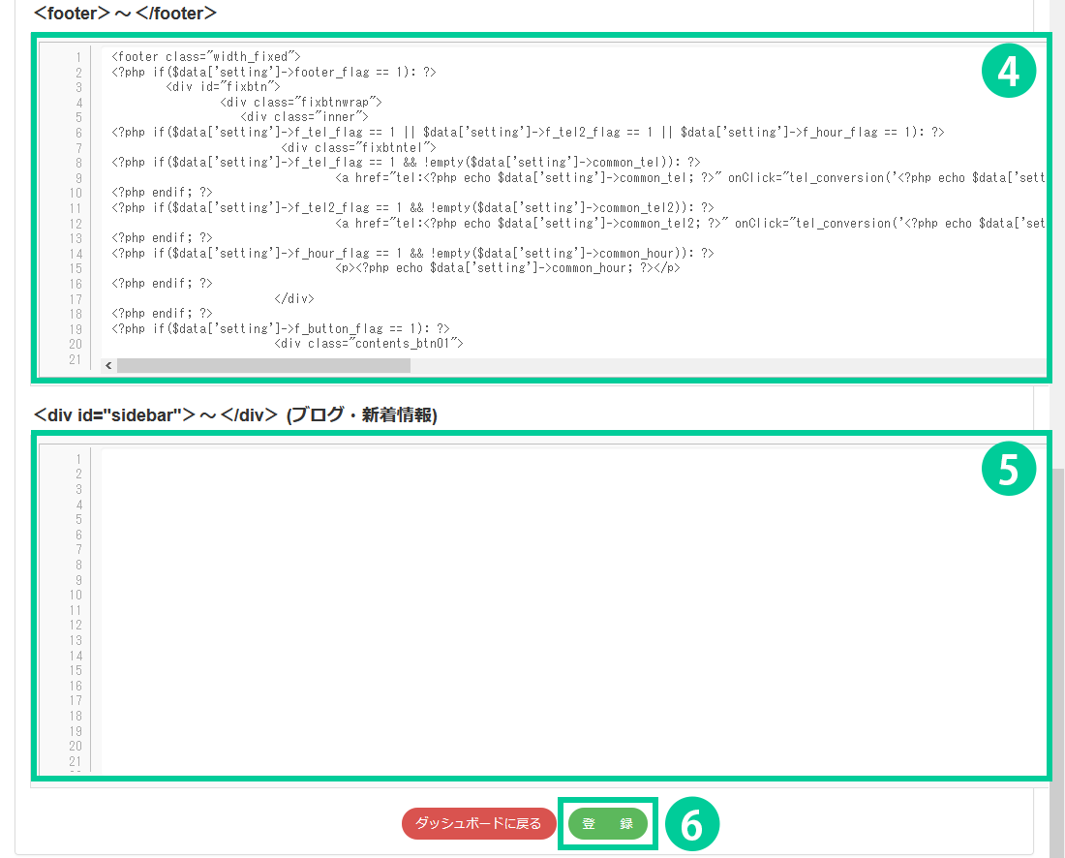Click the div class="fixbtnwrap" code line
Image resolution: width=1065 pixels, height=858 pixels.
[302, 103]
